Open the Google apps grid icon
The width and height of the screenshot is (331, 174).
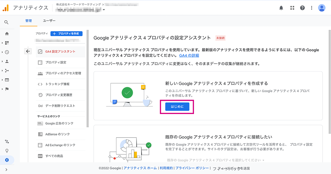(292, 8)
